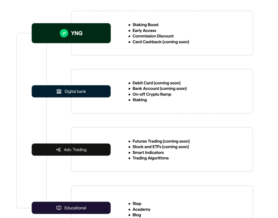
Task: Select Debit Card (coming soon) entry
Action: click(x=156, y=83)
